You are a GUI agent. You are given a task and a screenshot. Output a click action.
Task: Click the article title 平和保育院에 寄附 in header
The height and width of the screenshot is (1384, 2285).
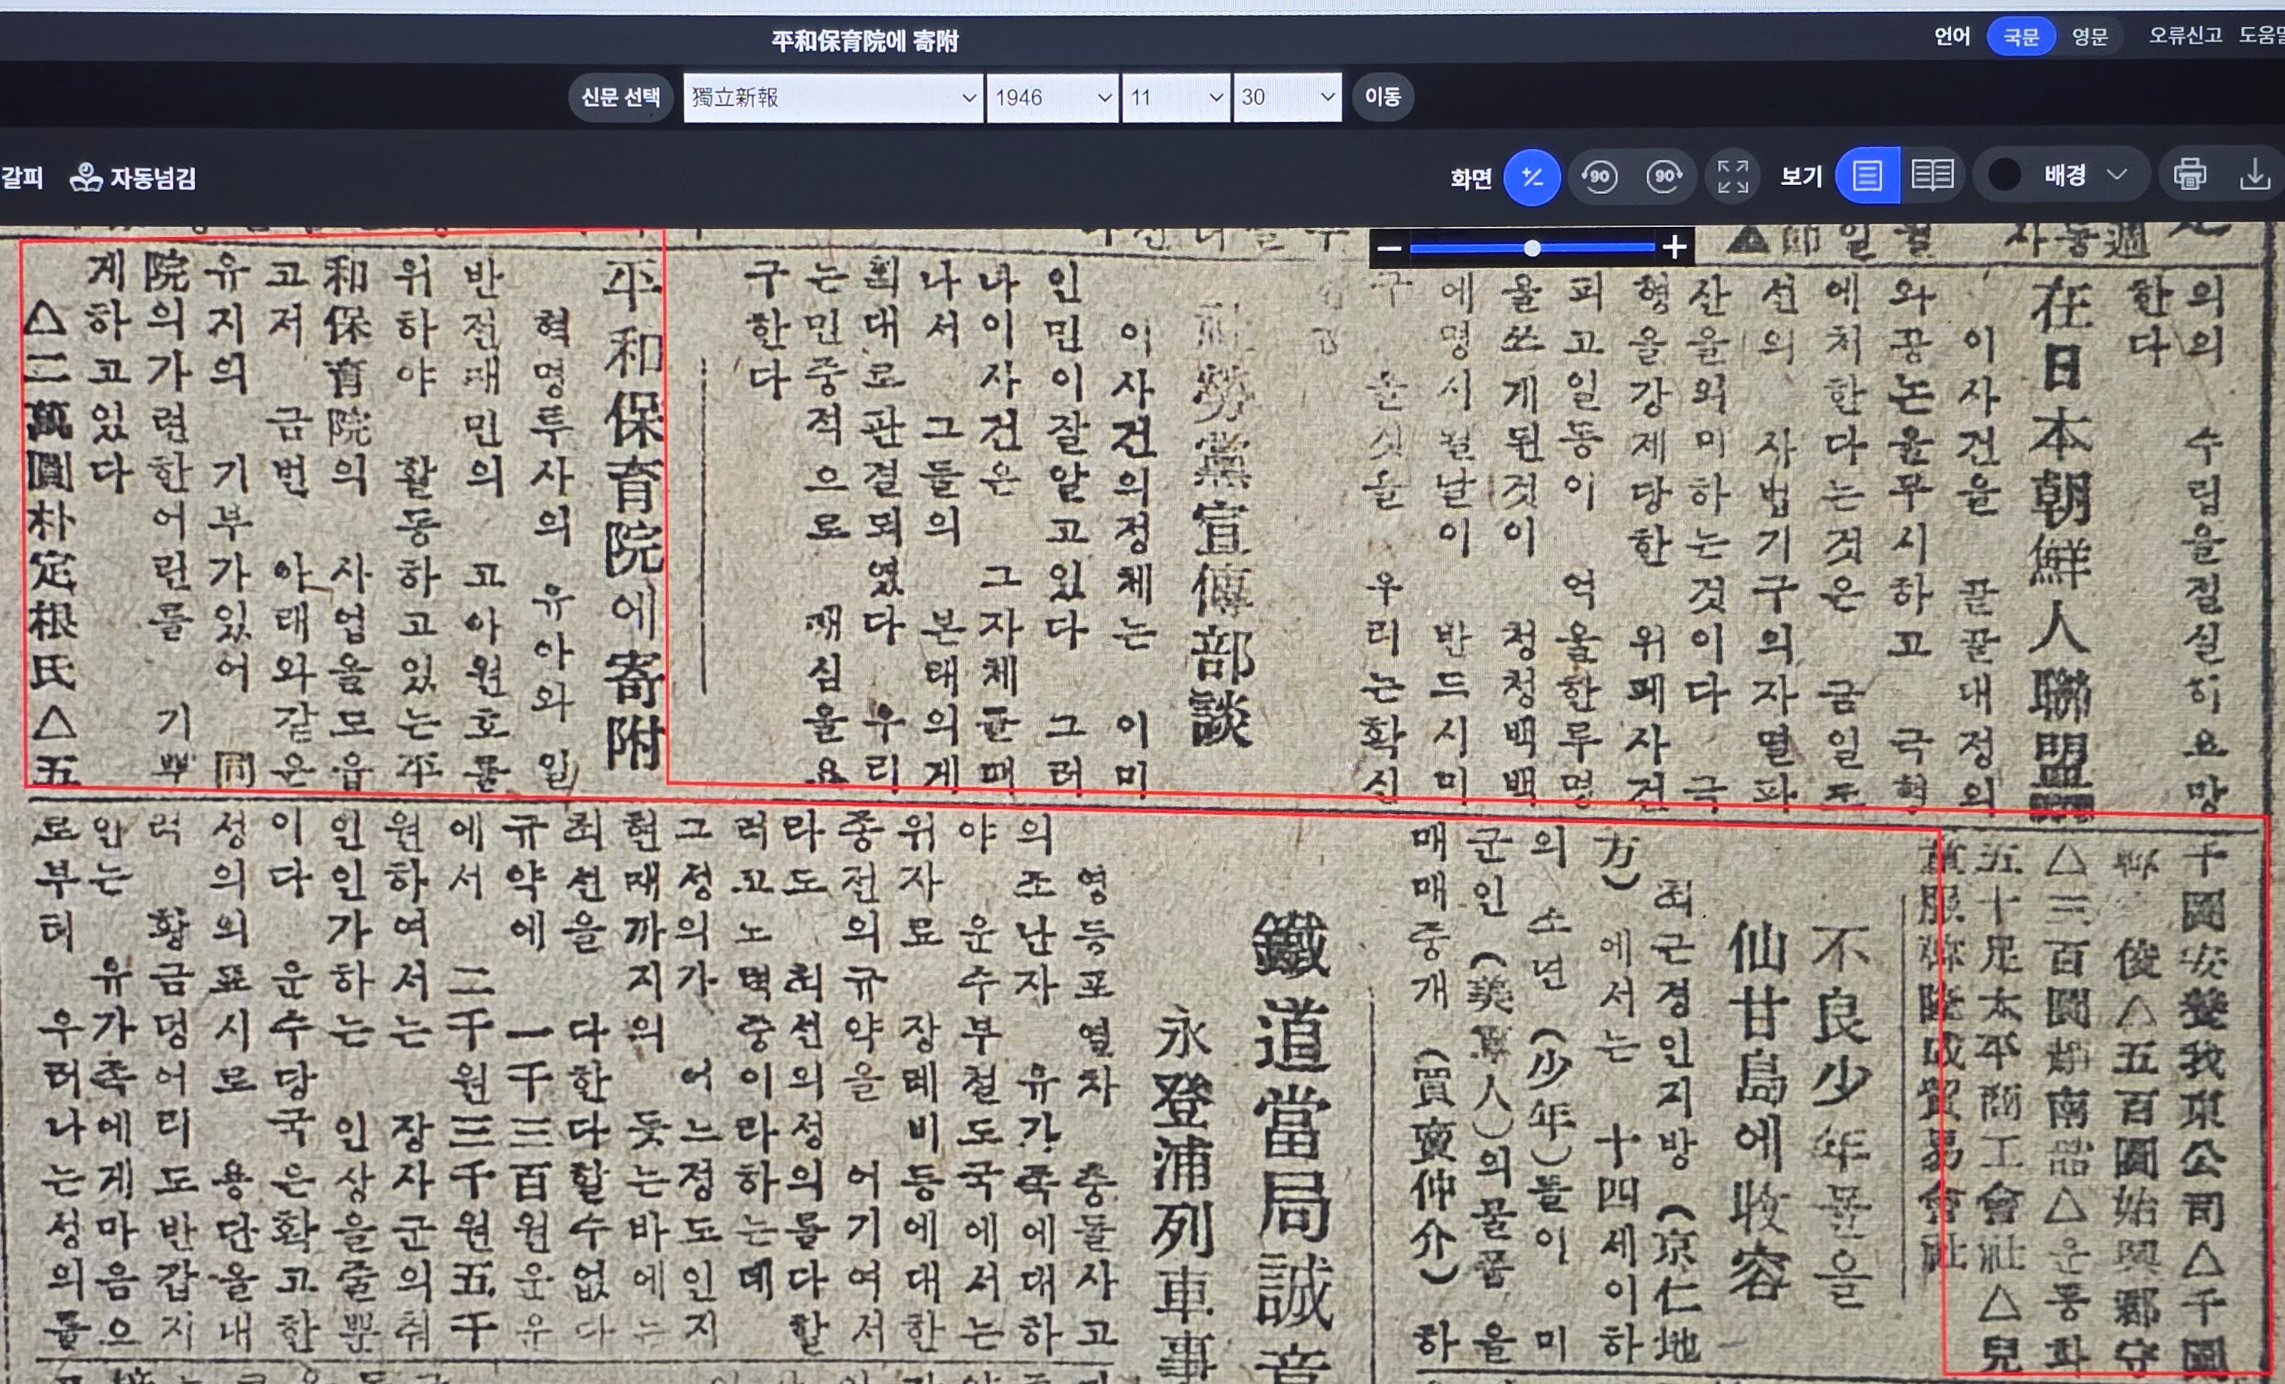point(864,41)
